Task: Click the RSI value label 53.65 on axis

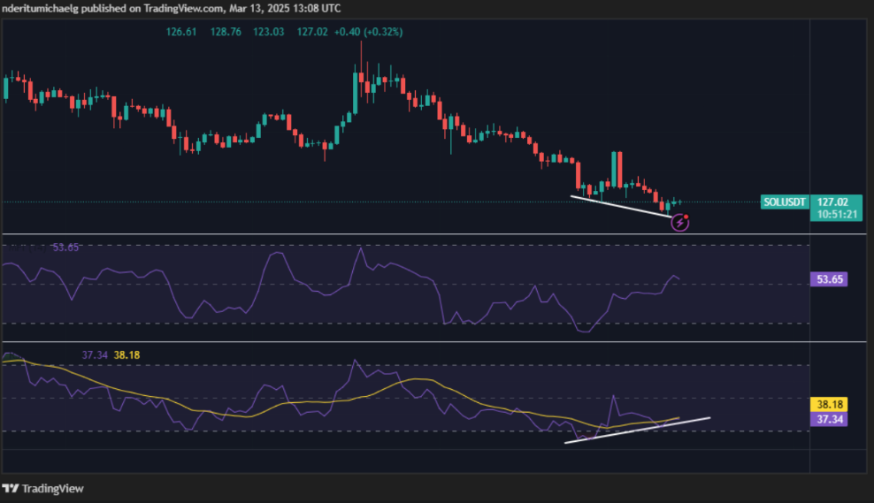Action: click(829, 279)
